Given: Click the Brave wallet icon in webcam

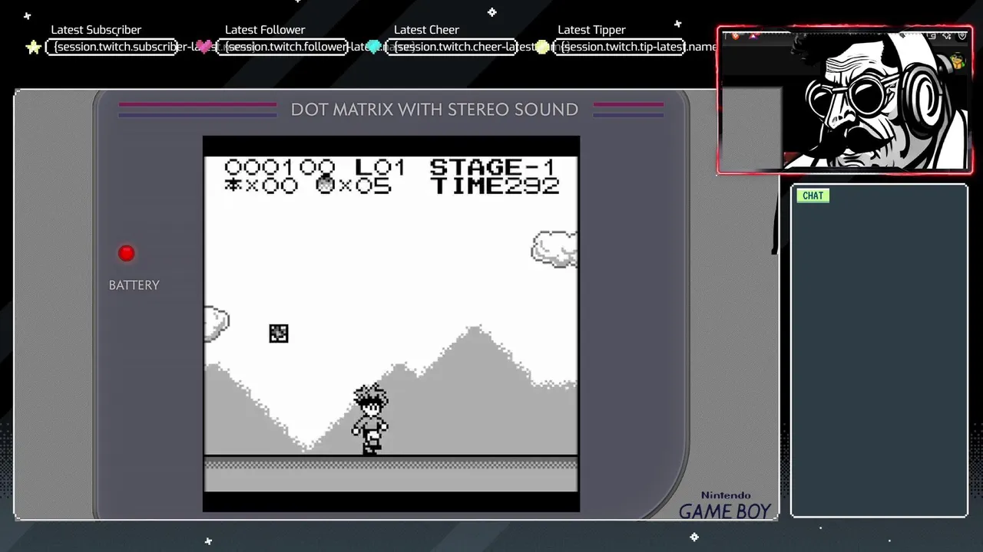Looking at the screenshot, I should pos(932,35).
